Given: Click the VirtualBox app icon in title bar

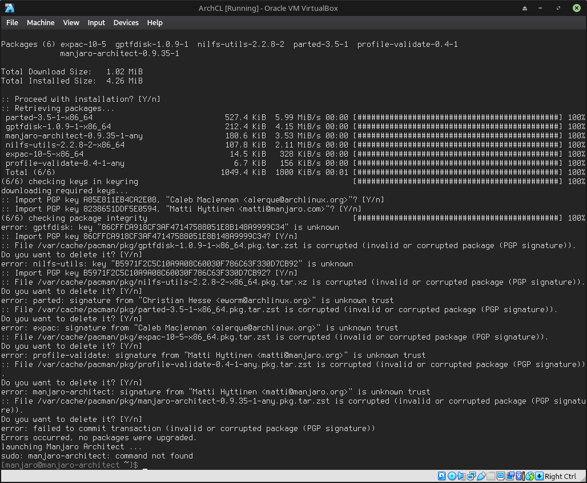Looking at the screenshot, I should [x=10, y=8].
